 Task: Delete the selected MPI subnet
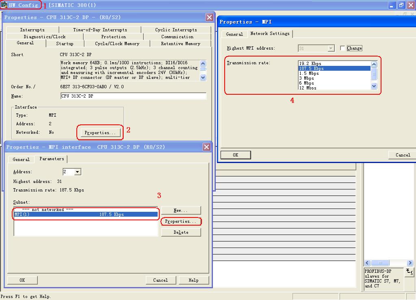click(181, 232)
